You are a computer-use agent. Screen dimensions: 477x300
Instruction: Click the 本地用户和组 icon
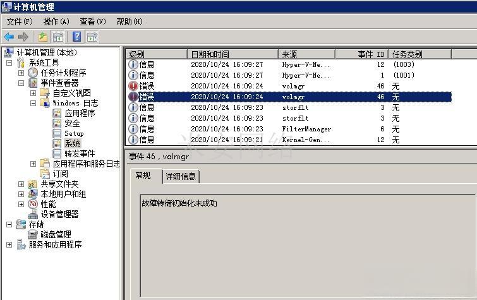33,194
